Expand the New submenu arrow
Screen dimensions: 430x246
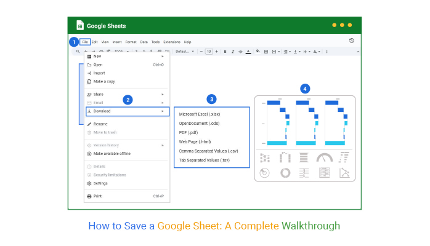point(163,57)
